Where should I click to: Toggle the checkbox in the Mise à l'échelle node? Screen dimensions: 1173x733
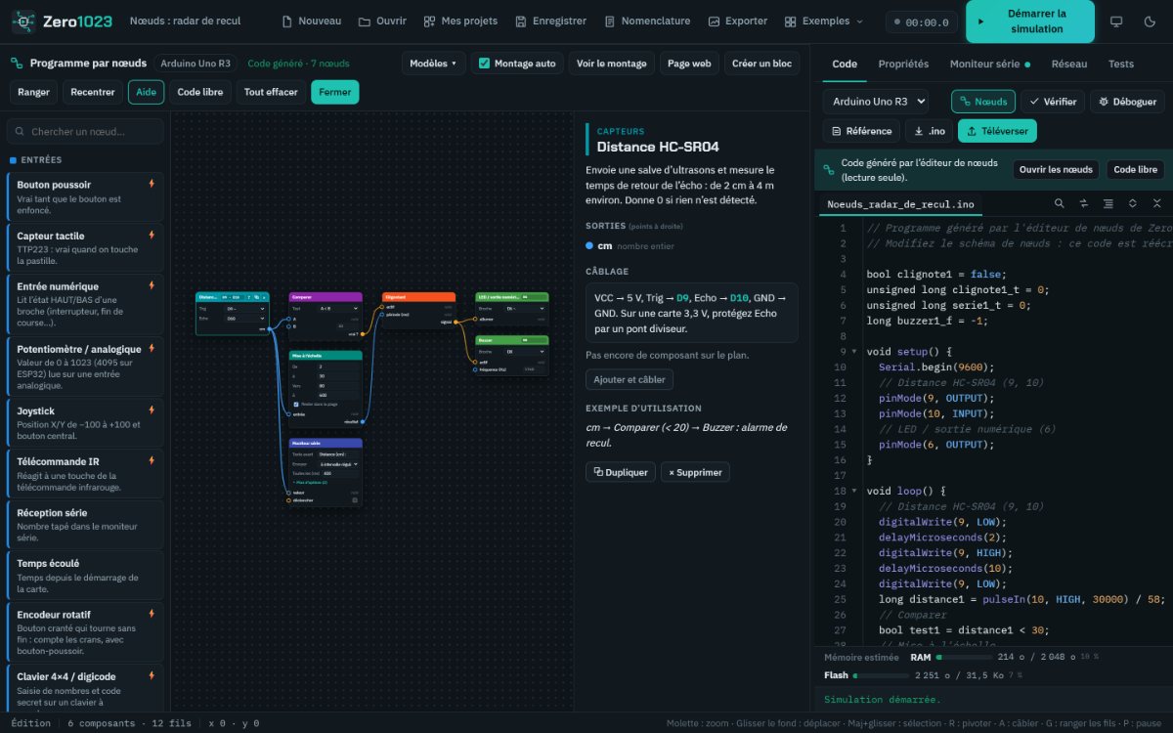(296, 404)
